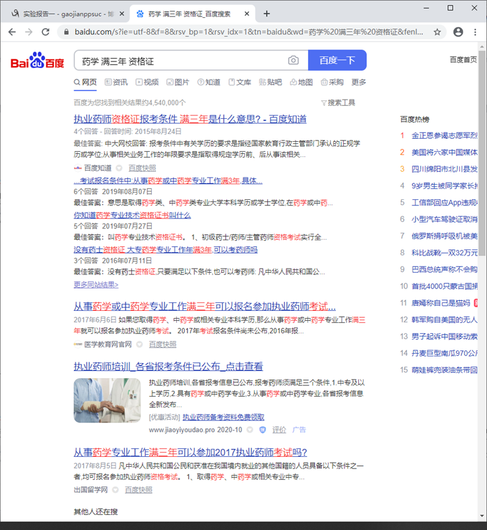Click 更多同站结果 link
487x530 pixels.
point(96,284)
